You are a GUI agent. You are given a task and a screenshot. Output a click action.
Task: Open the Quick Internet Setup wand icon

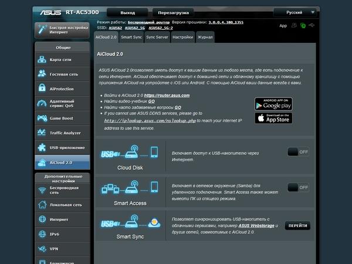pyautogui.click(x=42, y=30)
